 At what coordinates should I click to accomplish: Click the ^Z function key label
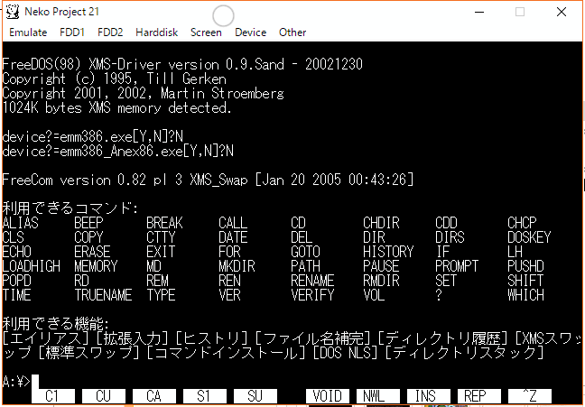[529, 395]
